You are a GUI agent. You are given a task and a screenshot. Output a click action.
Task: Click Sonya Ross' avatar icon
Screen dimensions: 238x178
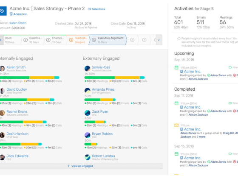point(88,68)
